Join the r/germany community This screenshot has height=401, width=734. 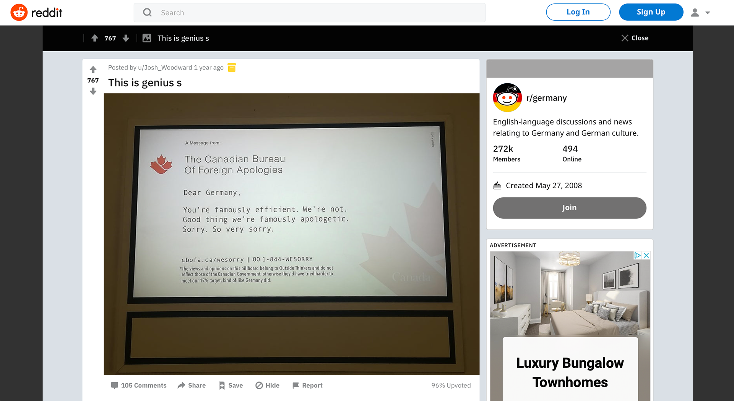click(x=570, y=208)
